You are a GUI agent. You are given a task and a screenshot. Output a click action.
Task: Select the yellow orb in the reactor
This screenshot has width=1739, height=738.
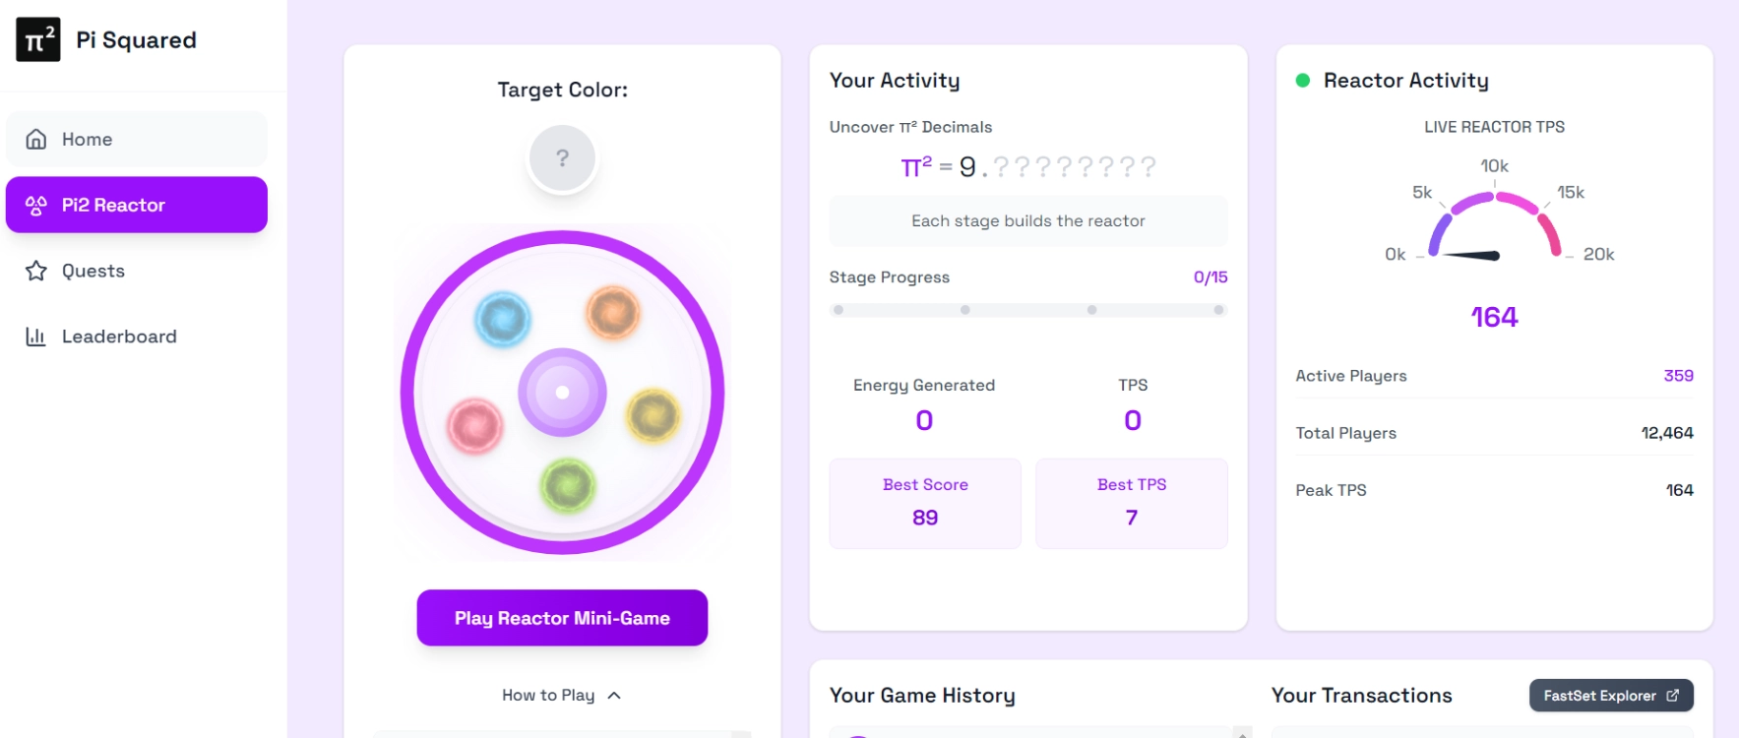pos(653,414)
